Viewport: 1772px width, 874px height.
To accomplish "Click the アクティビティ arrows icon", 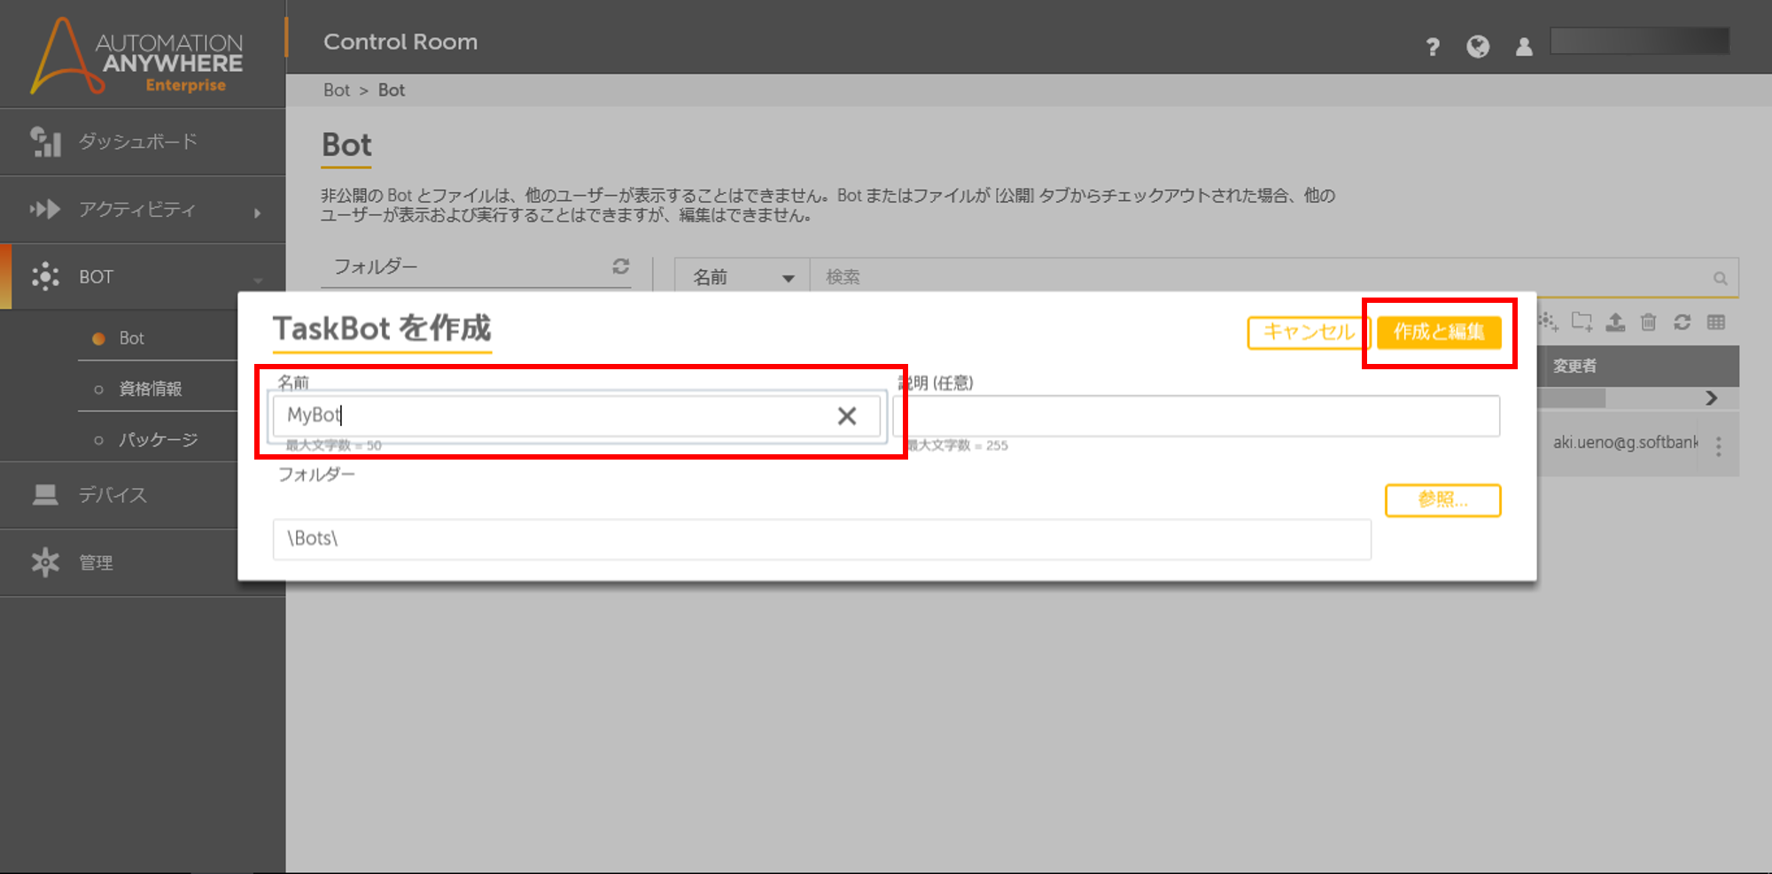I will tap(45, 209).
